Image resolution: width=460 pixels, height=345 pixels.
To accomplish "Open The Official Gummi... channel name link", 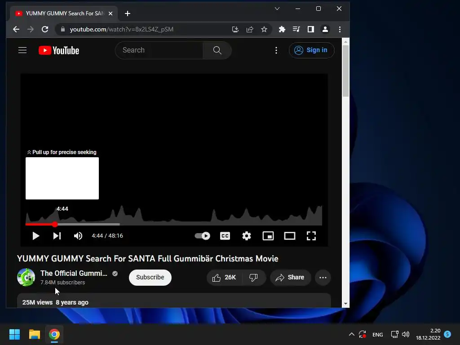I will tap(74, 273).
